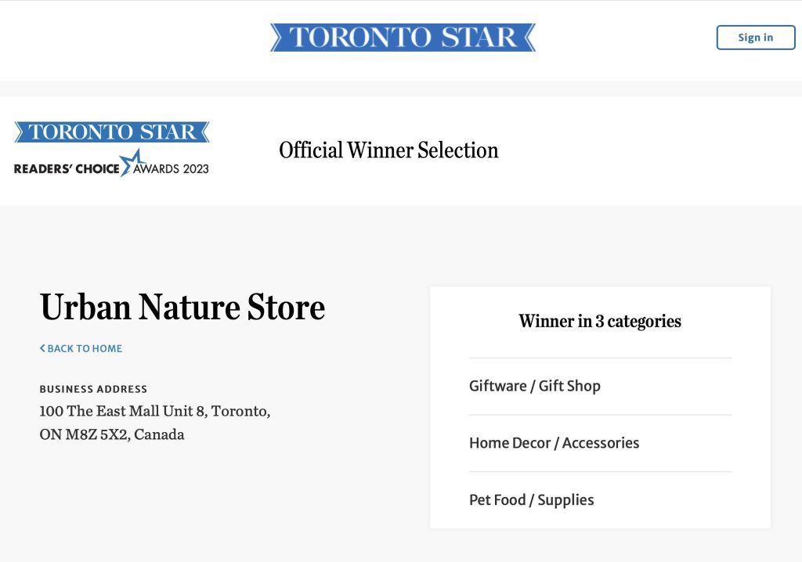Select the business address text line
802x562 pixels.
pos(155,411)
